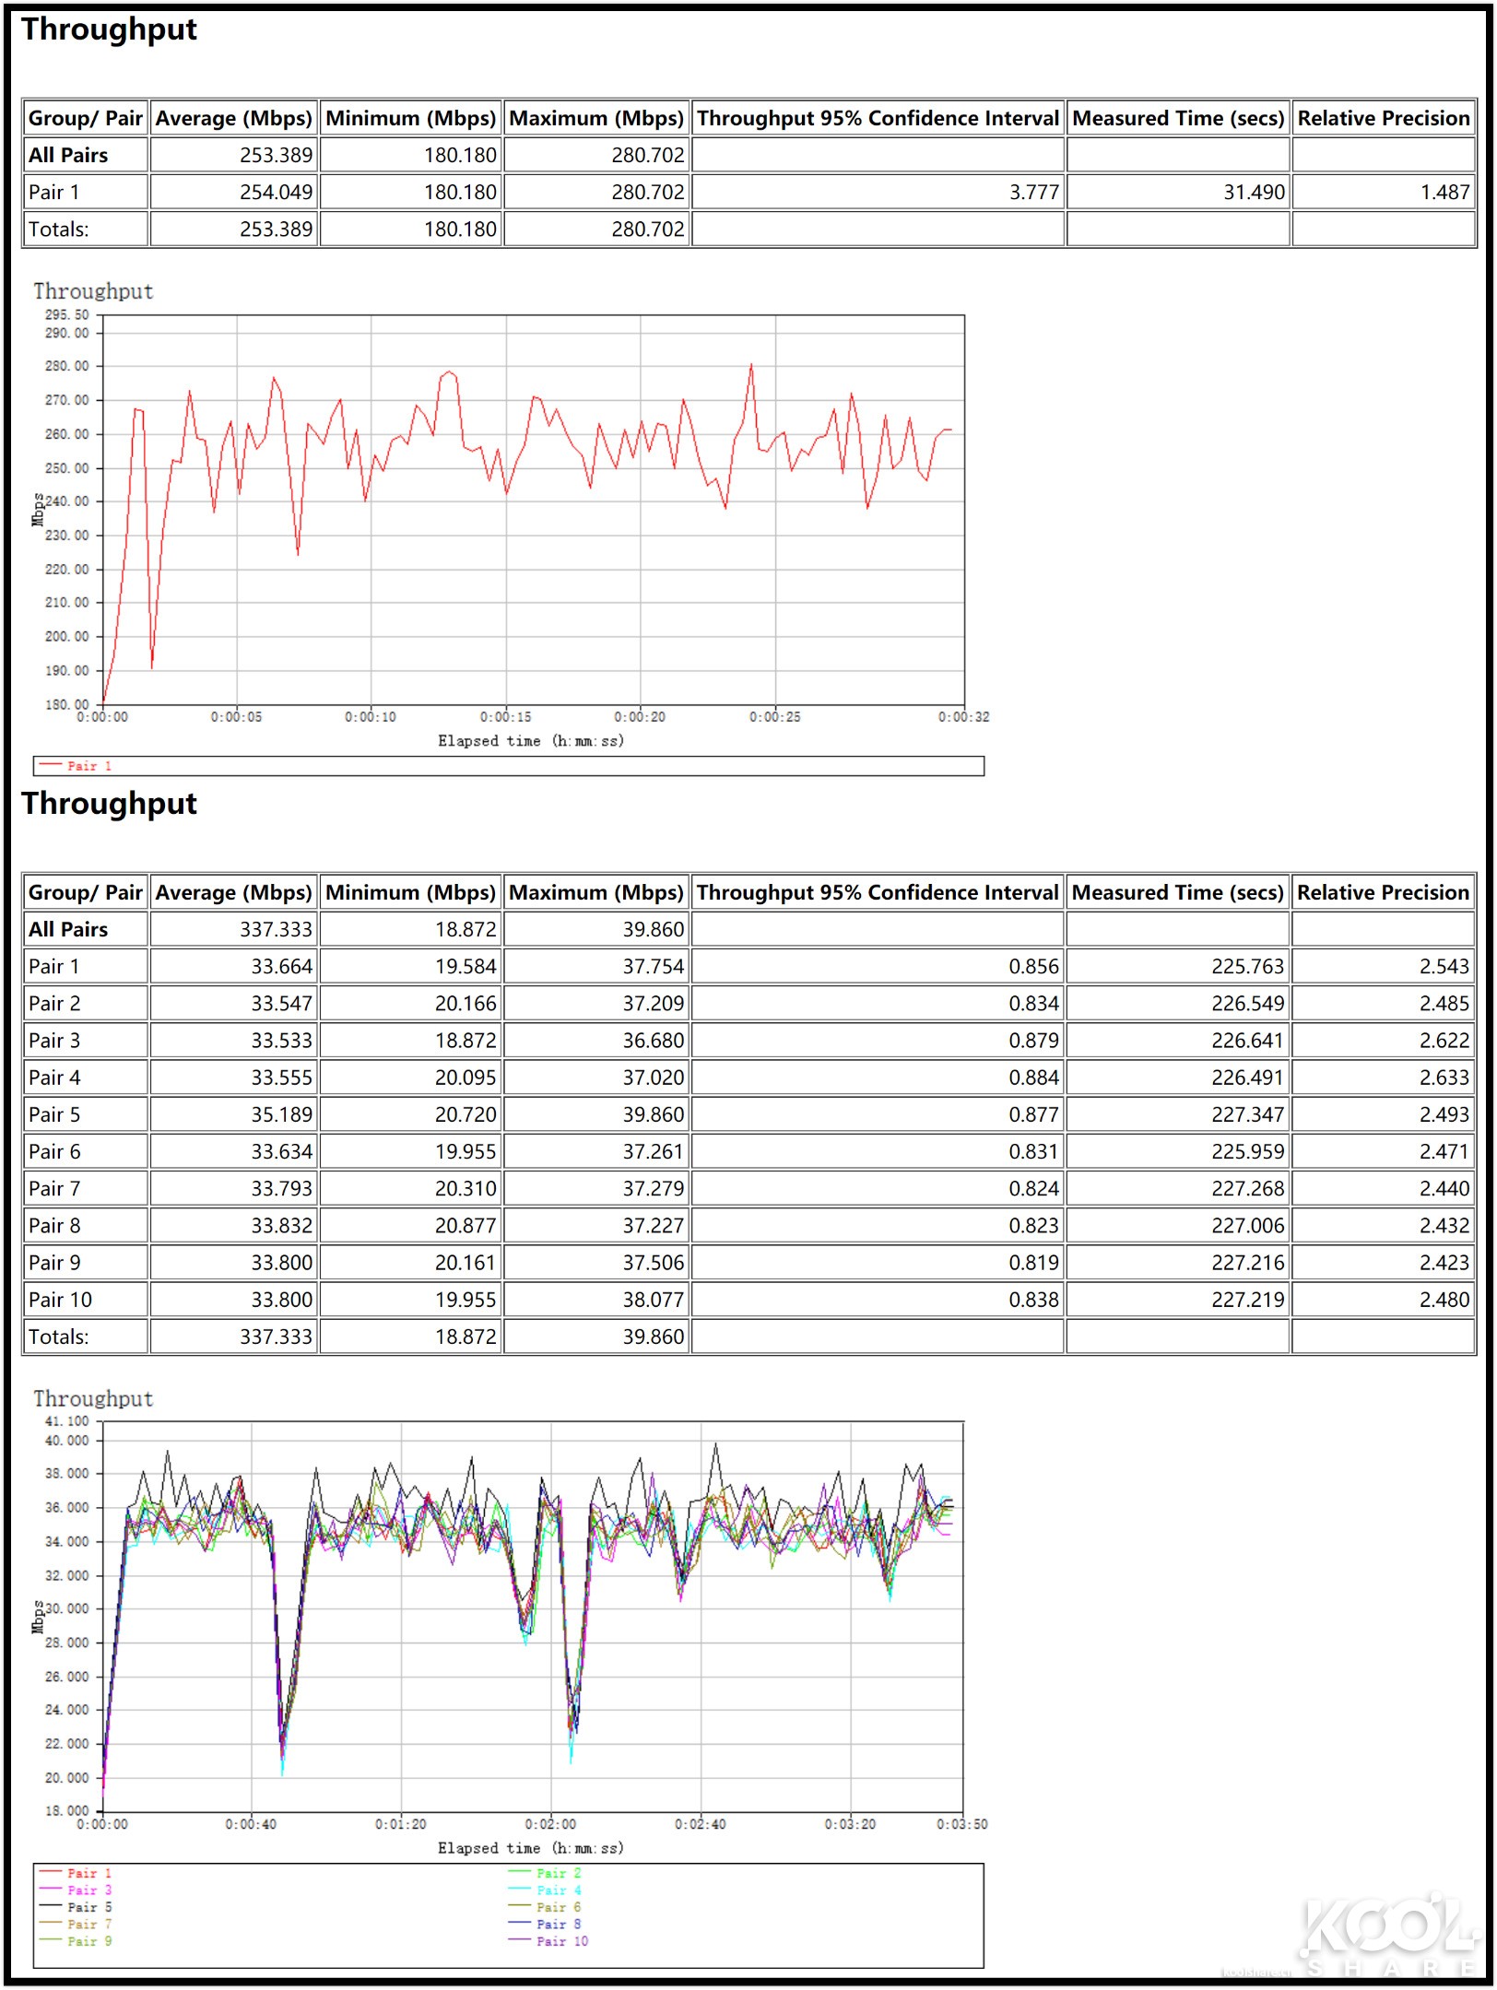Select the first Throughput section heading
The width and height of the screenshot is (1497, 1990).
[110, 30]
